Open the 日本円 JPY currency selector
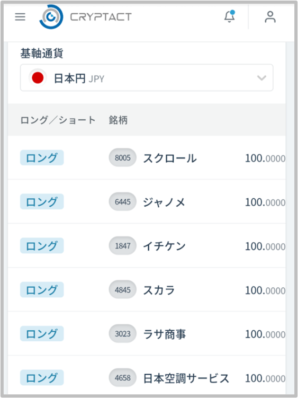 147,78
